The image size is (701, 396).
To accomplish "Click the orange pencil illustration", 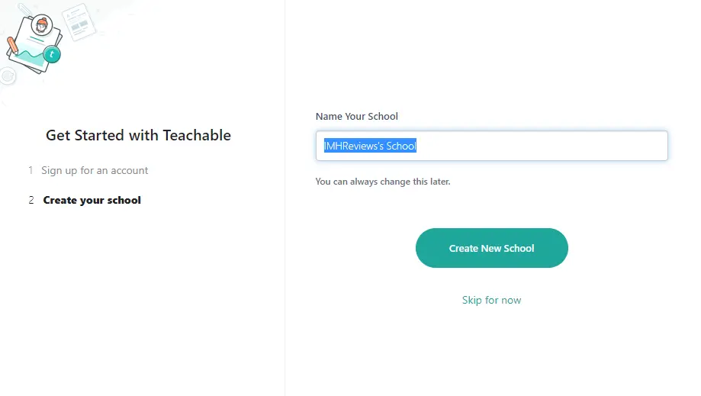I will (12, 46).
